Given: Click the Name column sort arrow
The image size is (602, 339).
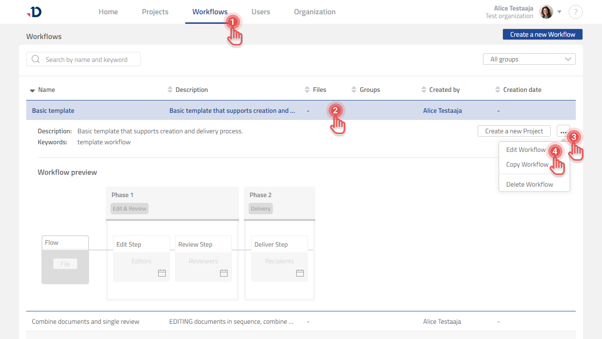Looking at the screenshot, I should pyautogui.click(x=33, y=90).
